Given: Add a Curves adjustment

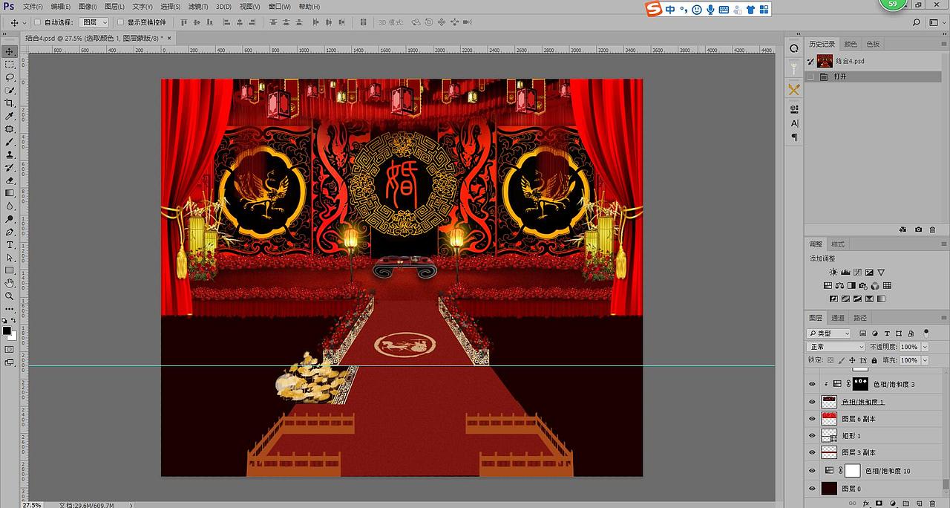Looking at the screenshot, I should pos(857,273).
